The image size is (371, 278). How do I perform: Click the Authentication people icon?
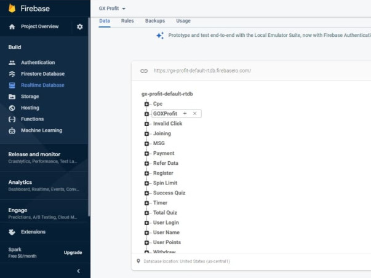tap(12, 63)
